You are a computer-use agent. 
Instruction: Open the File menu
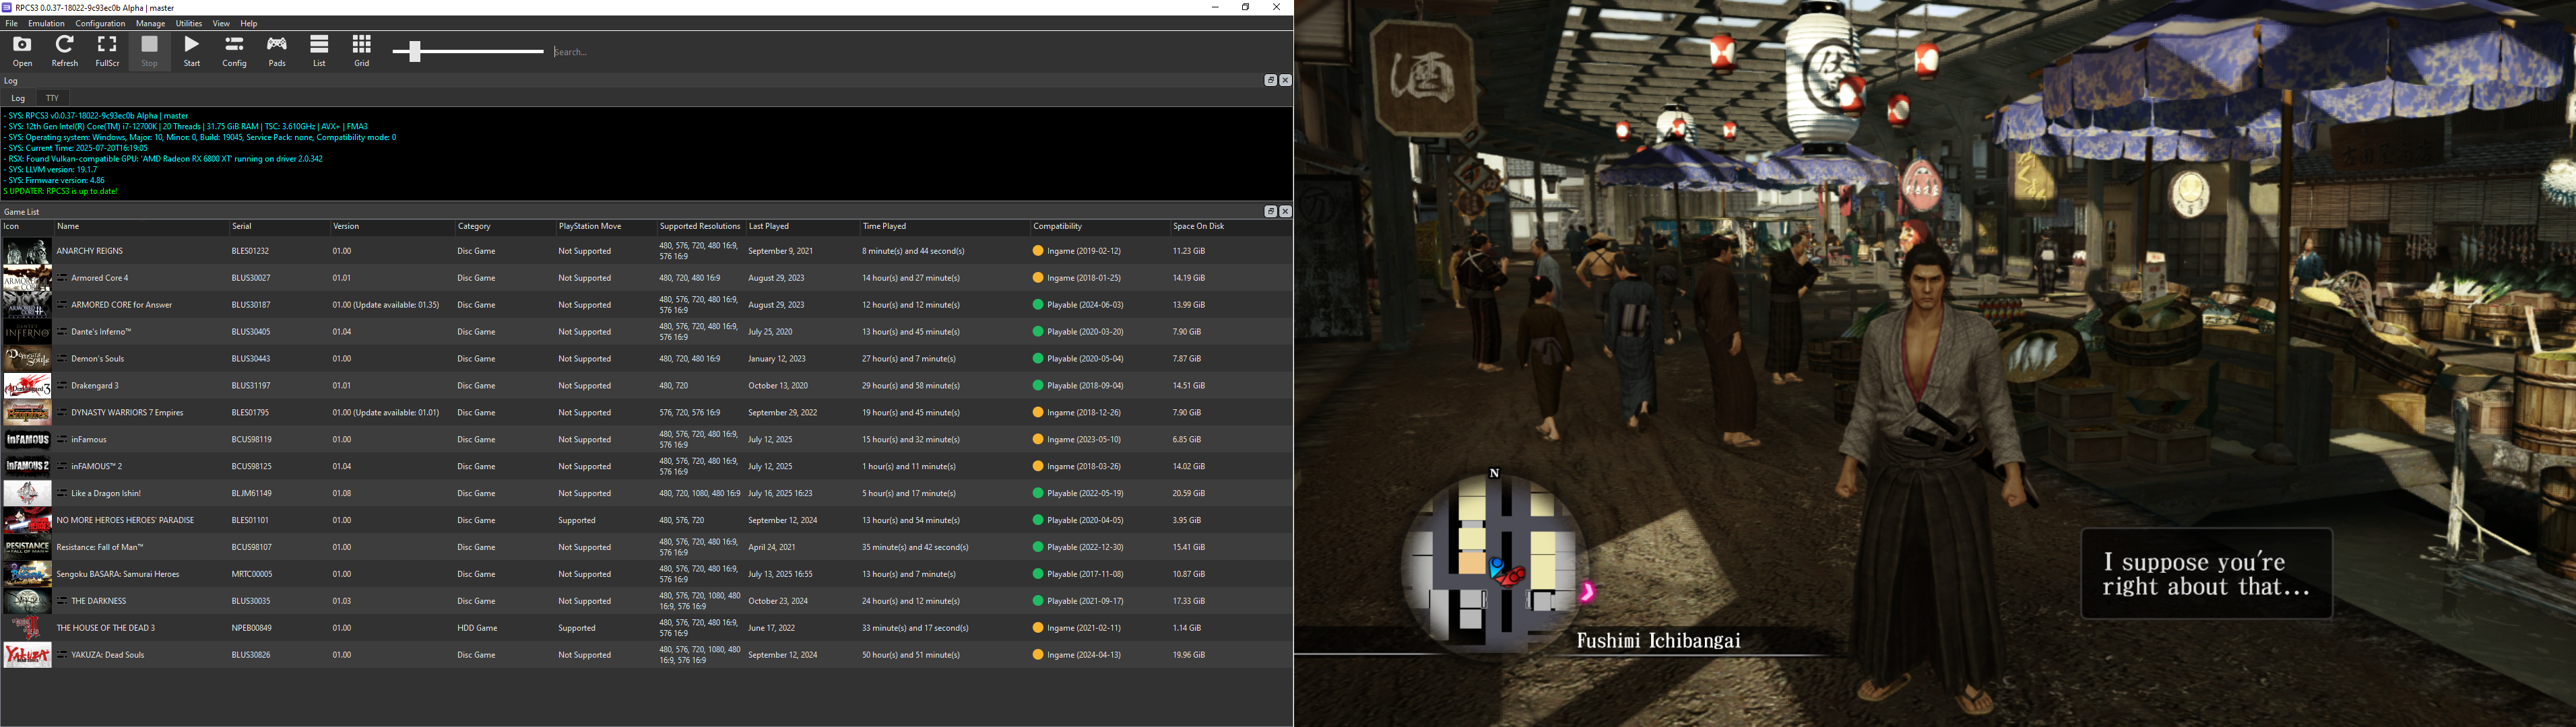11,23
